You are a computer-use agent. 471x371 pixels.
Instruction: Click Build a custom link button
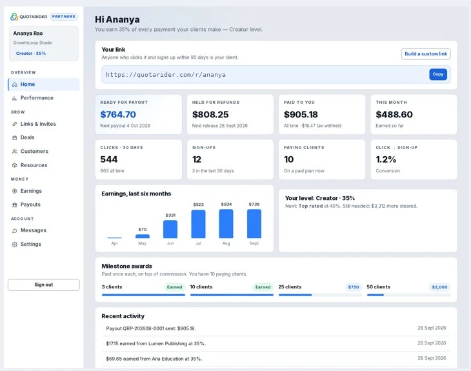coord(426,54)
